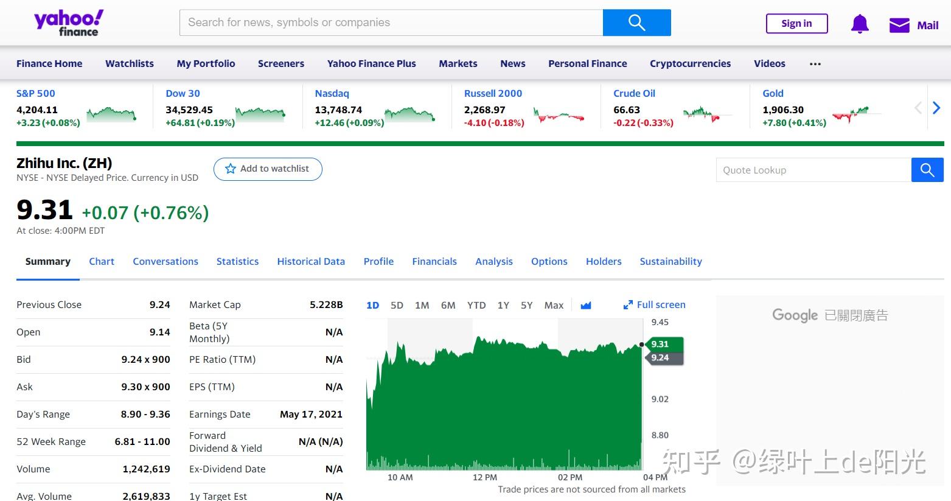Select the 5D chart range
951x501 pixels.
click(397, 305)
